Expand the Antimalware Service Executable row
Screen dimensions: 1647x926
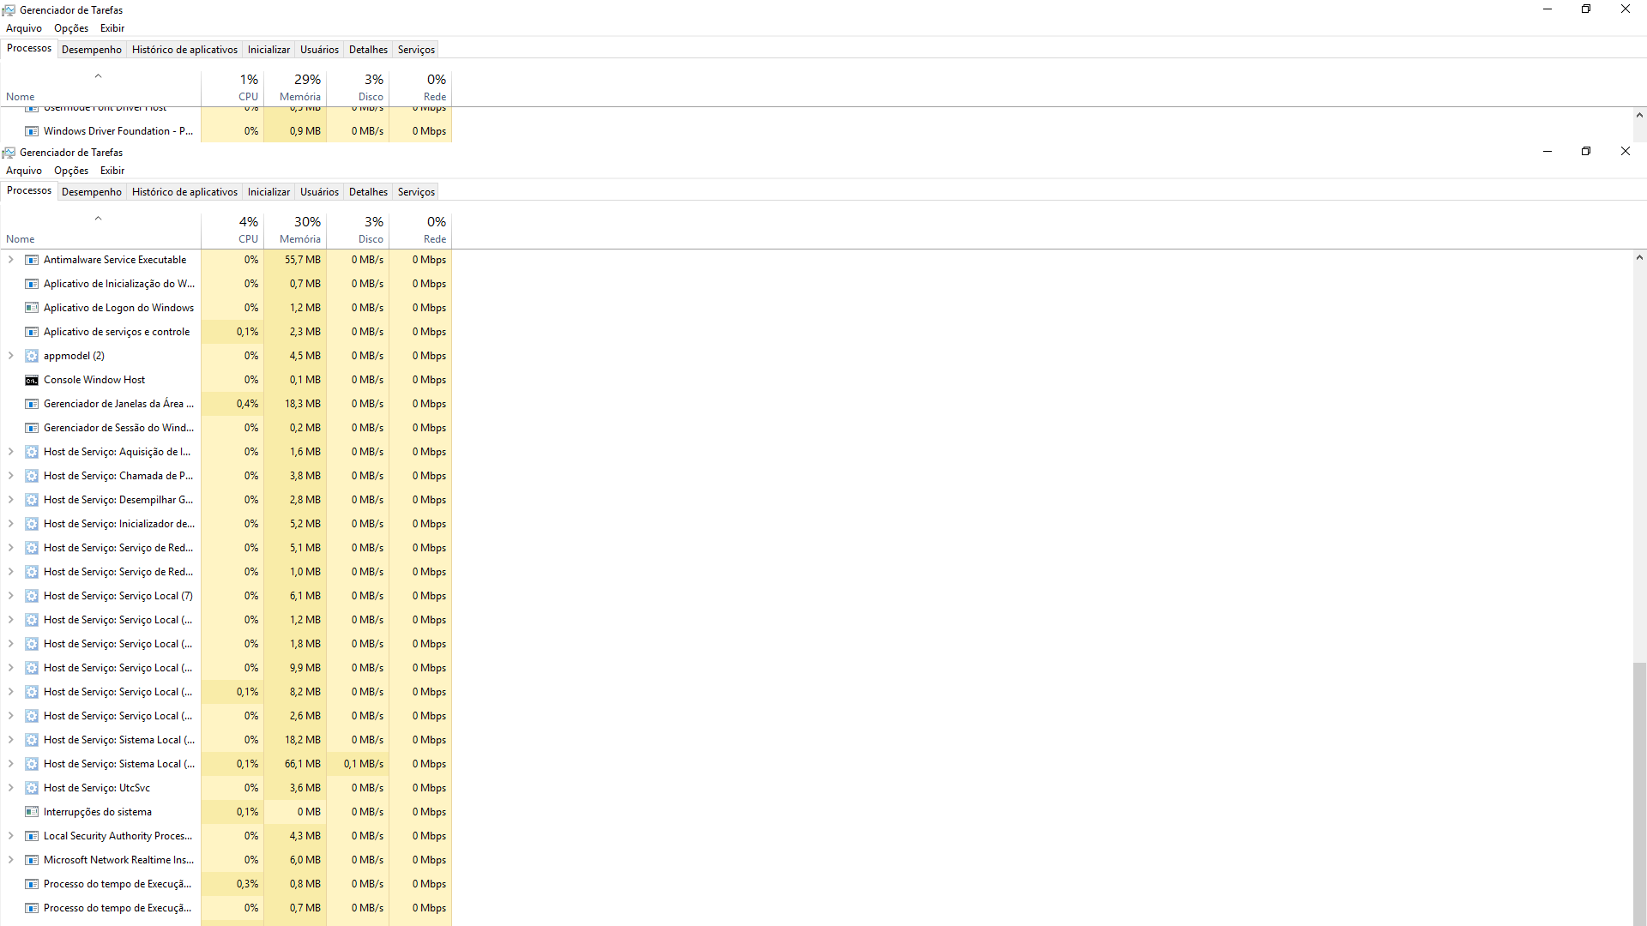[x=10, y=260]
